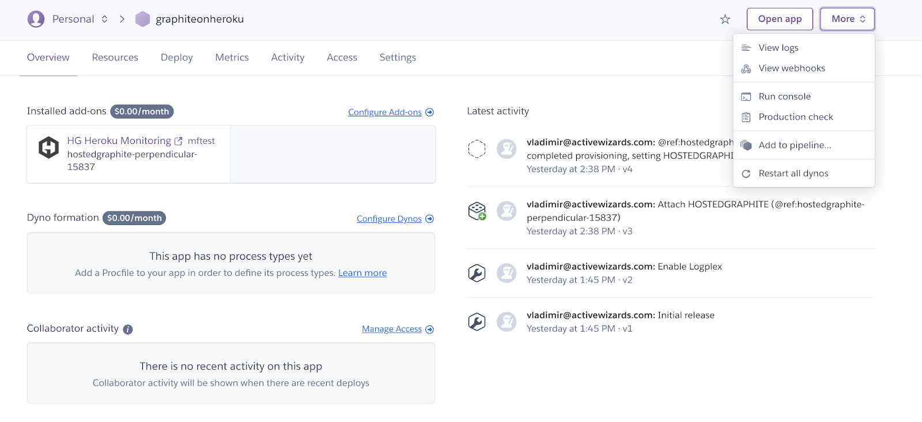The image size is (922, 422).
Task: Click the Learn more Procfile link
Action: tap(362, 273)
